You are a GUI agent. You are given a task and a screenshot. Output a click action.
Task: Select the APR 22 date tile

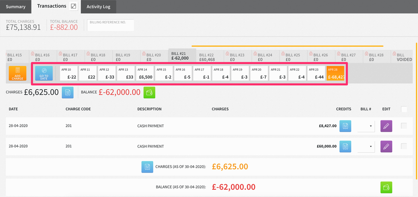[297, 73]
